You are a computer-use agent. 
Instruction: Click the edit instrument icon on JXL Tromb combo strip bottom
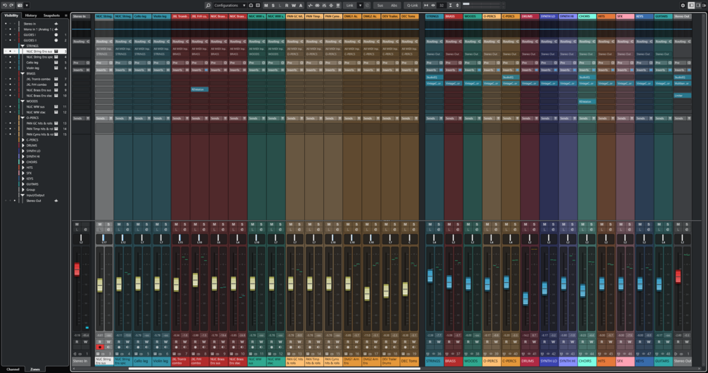[175, 354]
